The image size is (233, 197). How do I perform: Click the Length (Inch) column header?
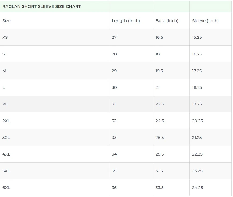click(126, 21)
